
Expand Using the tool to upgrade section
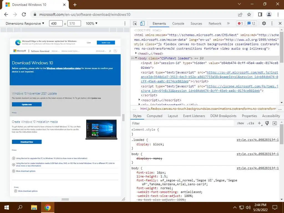51,158
